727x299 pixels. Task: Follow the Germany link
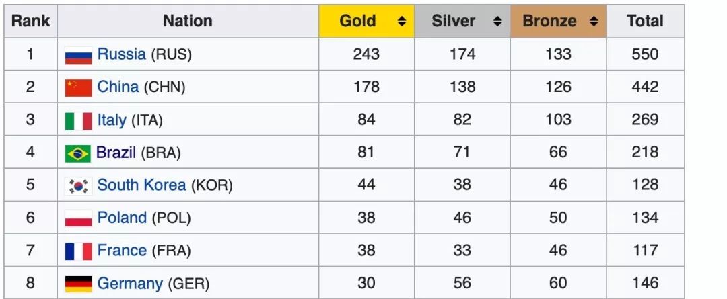coord(130,283)
